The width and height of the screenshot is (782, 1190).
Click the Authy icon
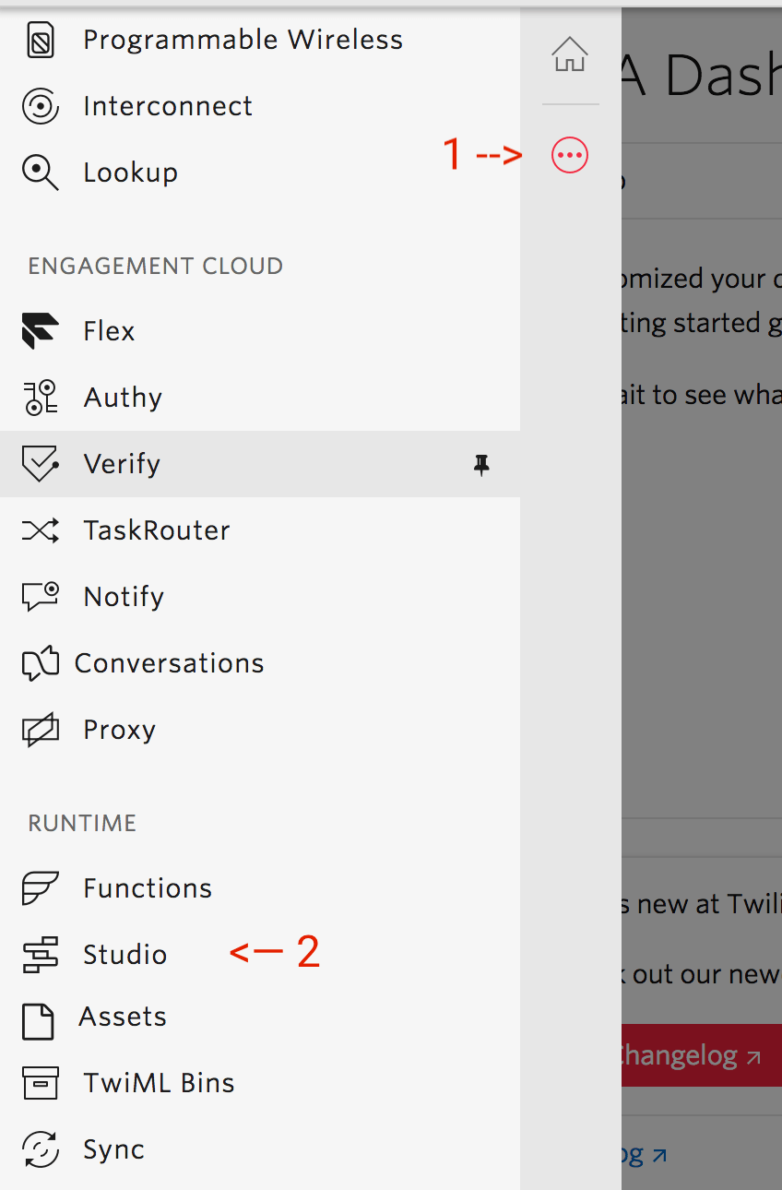click(41, 397)
